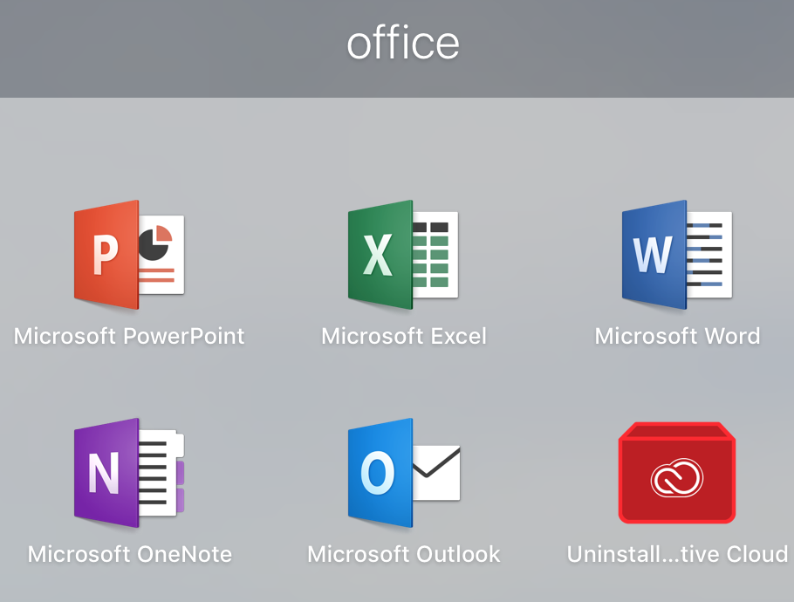
Task: Open the Microsoft PowerPoint app icon
Action: click(129, 255)
